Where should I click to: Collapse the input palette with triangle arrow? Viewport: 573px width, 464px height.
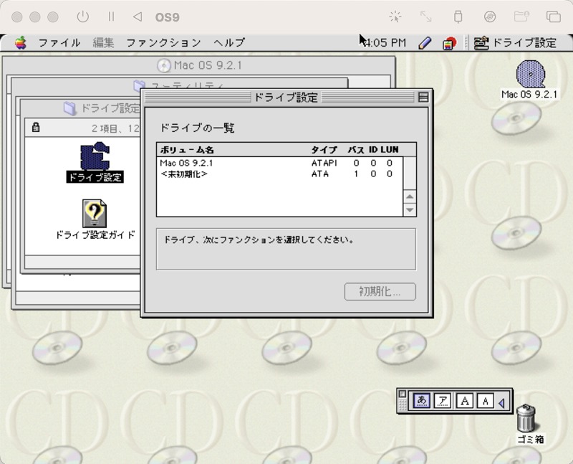point(502,403)
